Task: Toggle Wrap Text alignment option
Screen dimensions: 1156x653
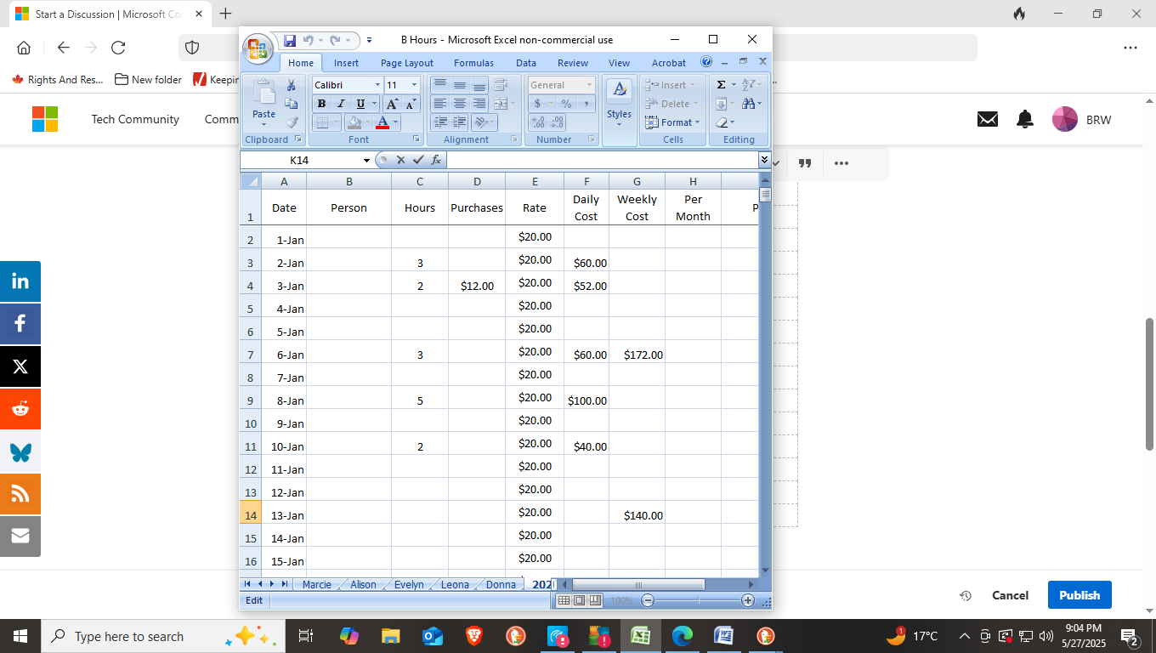Action: click(499, 85)
